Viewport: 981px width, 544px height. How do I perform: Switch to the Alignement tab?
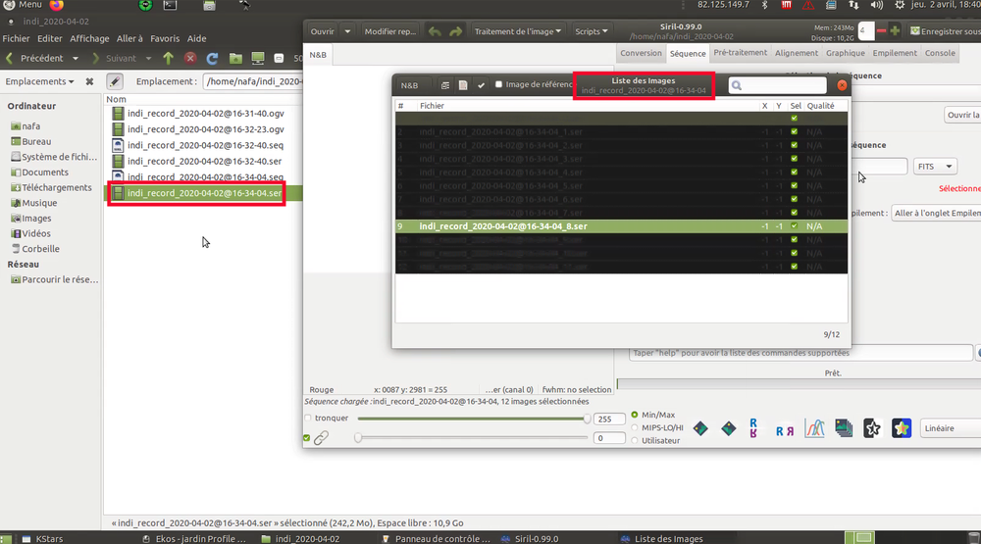pos(797,53)
